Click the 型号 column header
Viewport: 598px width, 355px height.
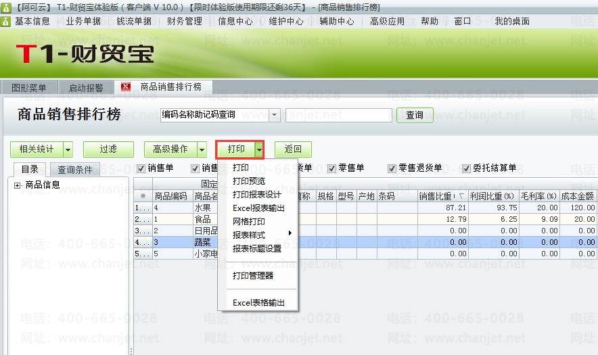click(346, 196)
